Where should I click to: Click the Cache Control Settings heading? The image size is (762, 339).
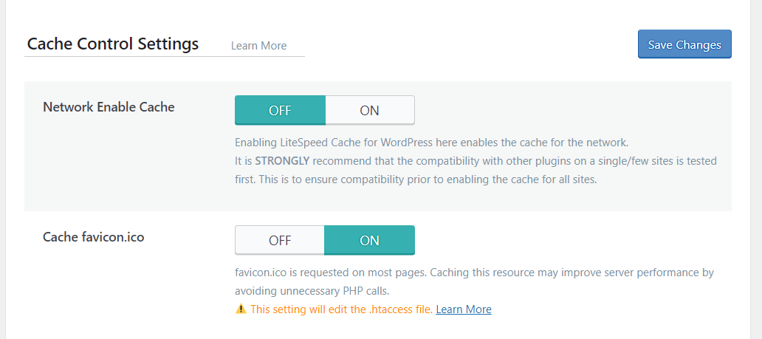pos(113,44)
